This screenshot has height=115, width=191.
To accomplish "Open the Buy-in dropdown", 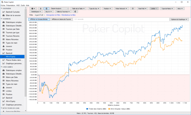I will 49,12.
